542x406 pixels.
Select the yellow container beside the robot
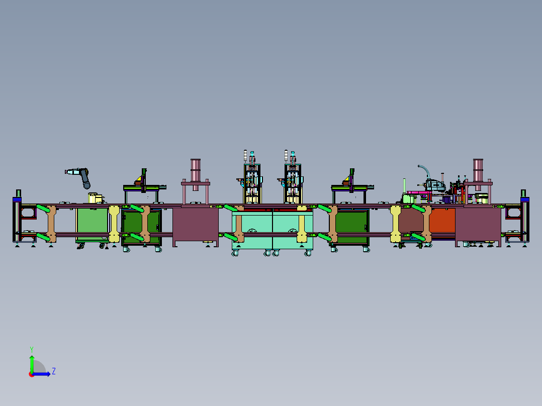95,198
